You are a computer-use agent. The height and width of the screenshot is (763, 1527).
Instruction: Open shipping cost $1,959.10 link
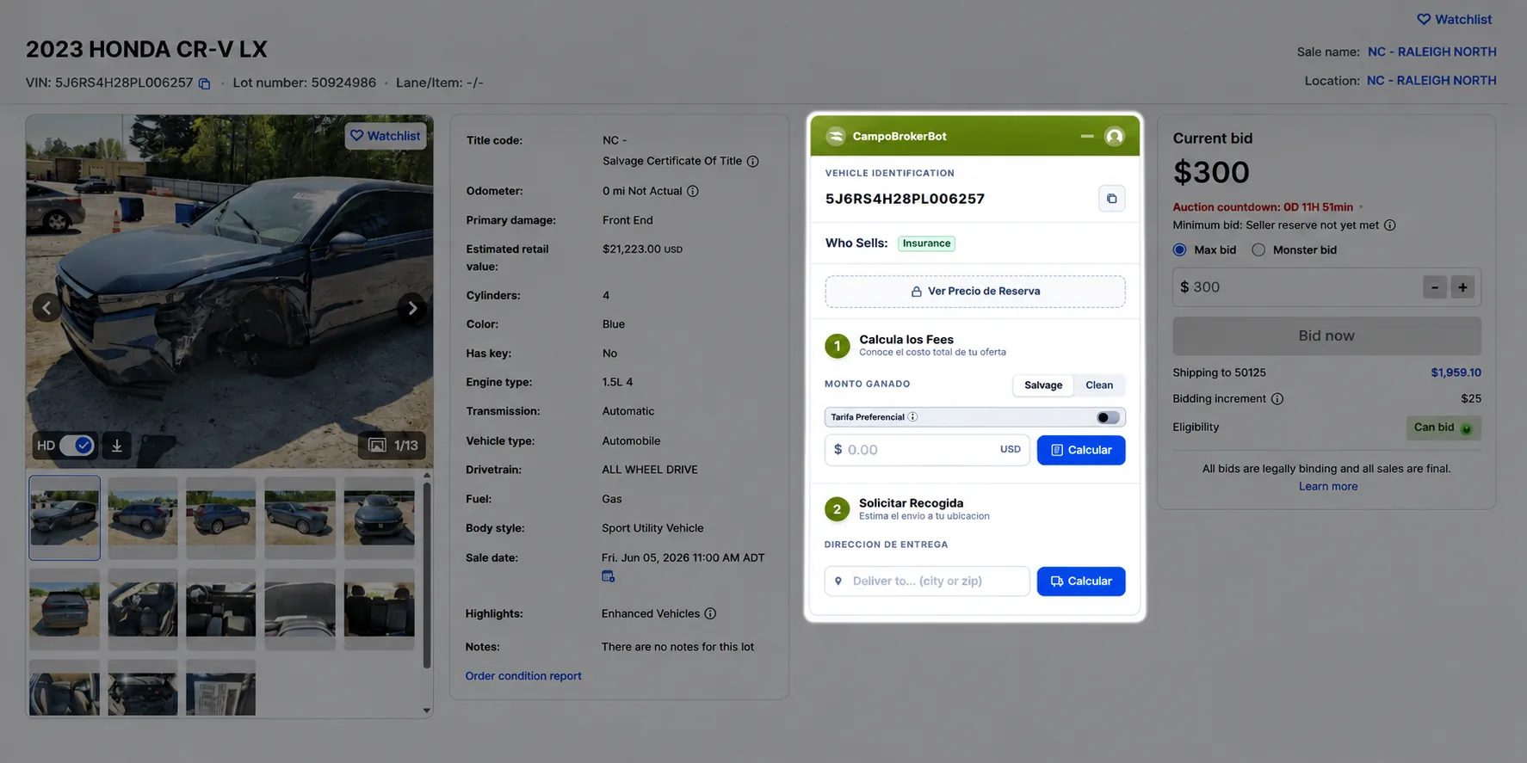tap(1456, 372)
